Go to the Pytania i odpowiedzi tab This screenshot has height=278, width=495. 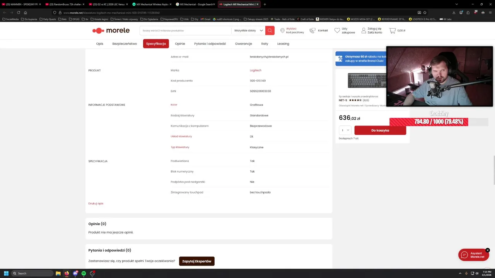click(x=210, y=44)
